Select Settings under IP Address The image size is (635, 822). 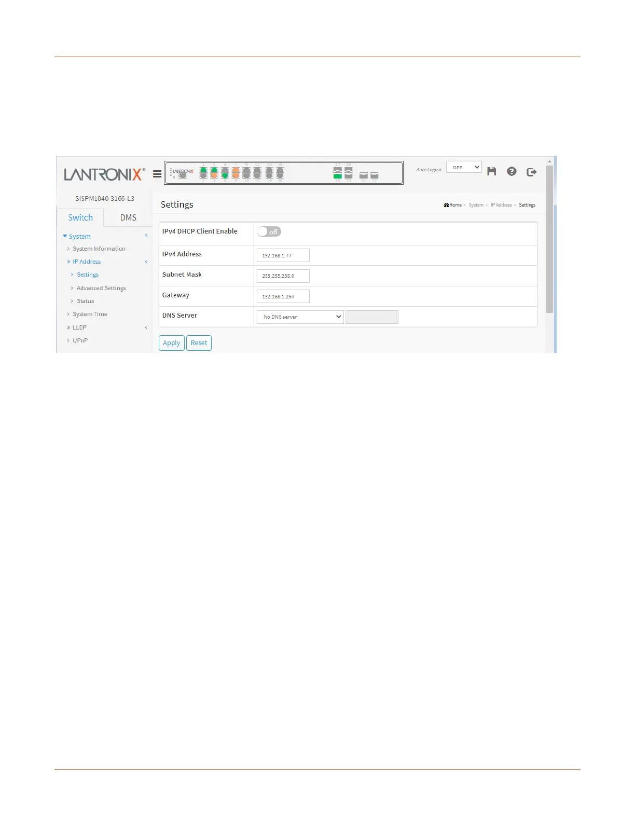tap(88, 275)
